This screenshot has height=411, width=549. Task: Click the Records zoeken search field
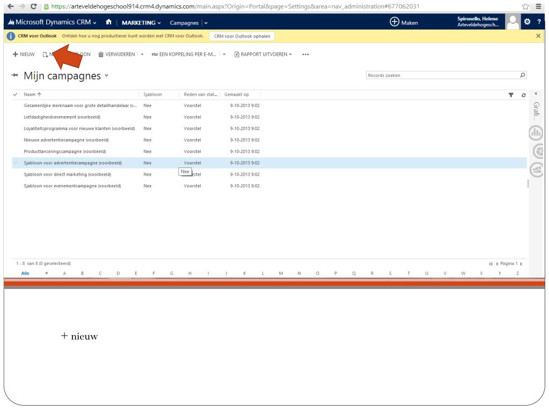440,75
